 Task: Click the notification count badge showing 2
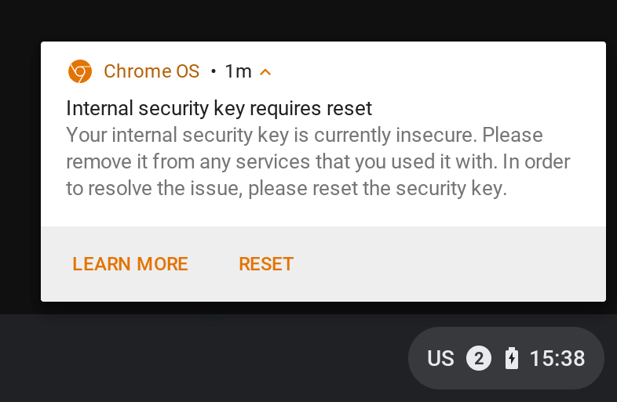click(479, 359)
